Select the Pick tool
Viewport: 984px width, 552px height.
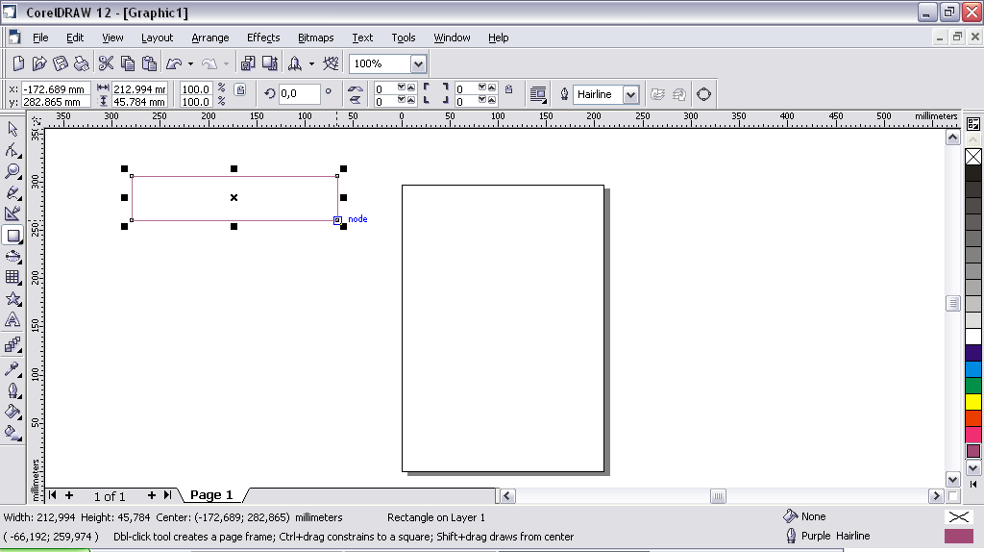[12, 129]
